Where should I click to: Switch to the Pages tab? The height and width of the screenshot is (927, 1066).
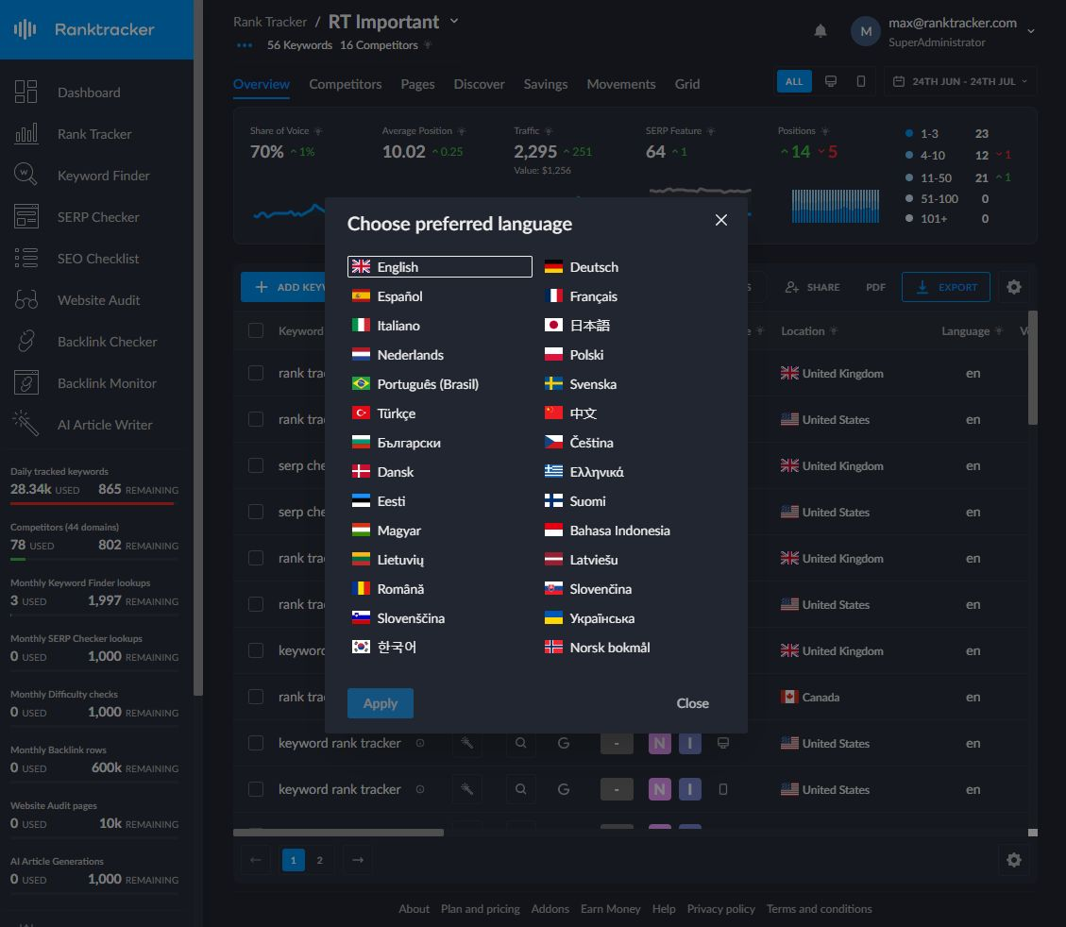click(417, 84)
